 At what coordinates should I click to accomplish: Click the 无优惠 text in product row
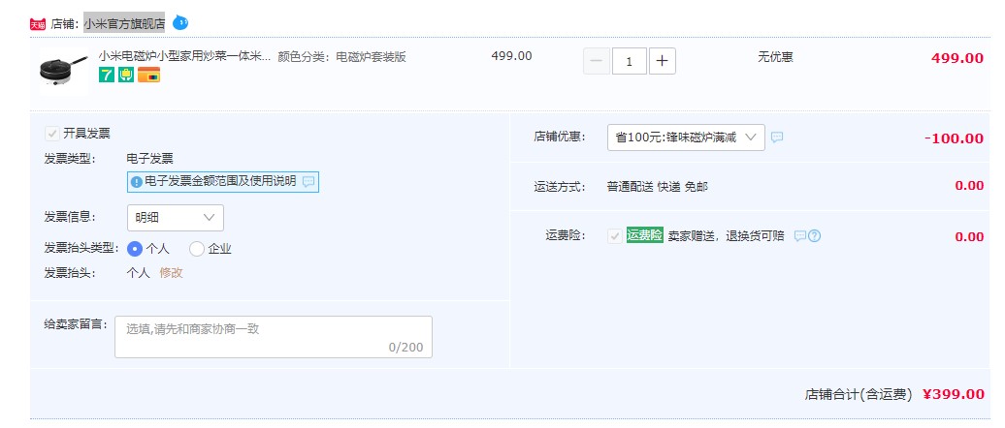tap(775, 57)
